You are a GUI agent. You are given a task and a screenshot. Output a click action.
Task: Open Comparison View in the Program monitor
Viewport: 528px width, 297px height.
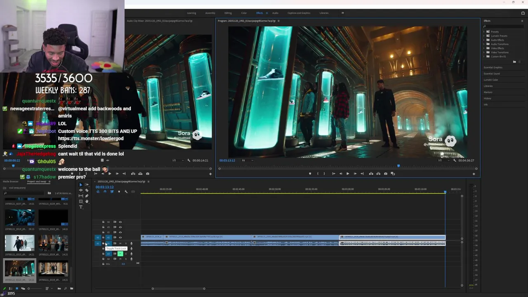click(x=393, y=174)
